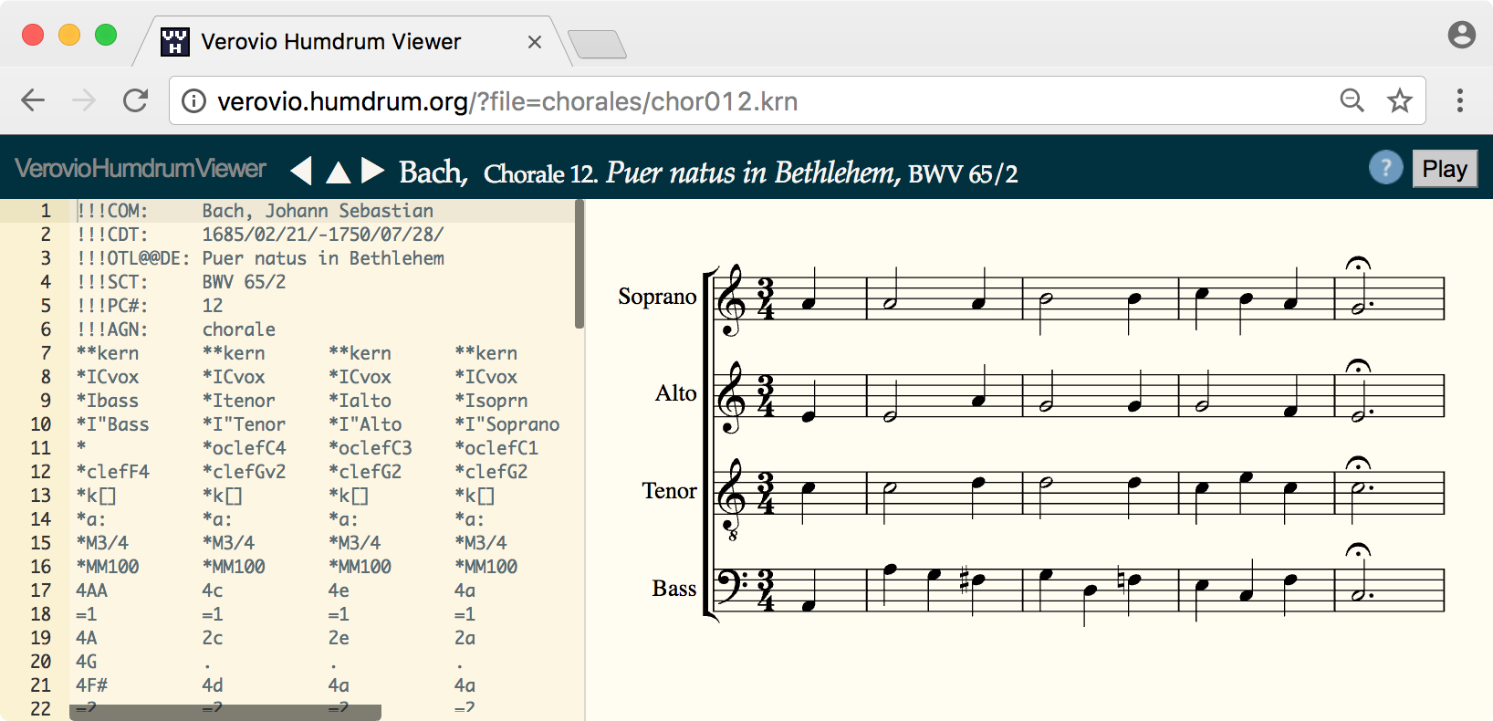Go to the previous chorale with the left triangle

[x=301, y=170]
